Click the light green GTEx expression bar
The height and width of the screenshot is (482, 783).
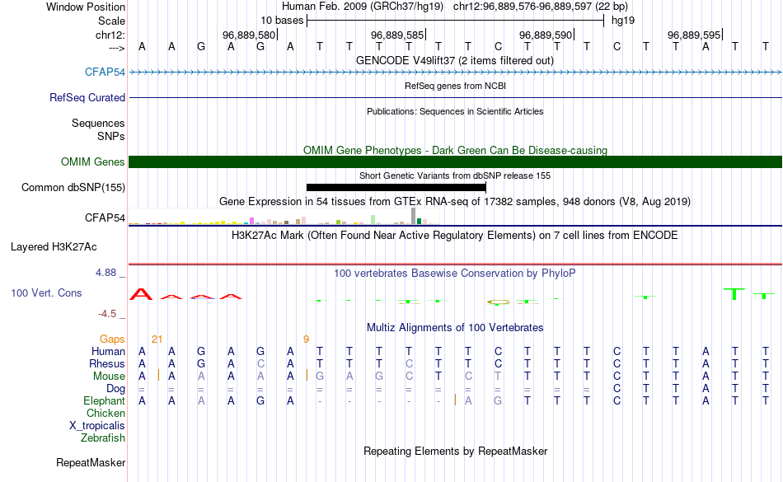(373, 219)
